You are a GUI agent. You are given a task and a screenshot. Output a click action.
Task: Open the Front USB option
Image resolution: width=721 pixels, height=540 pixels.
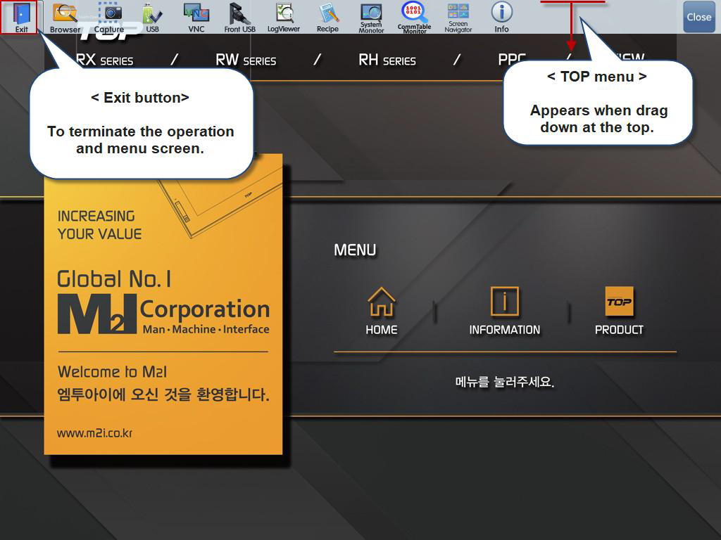239,17
